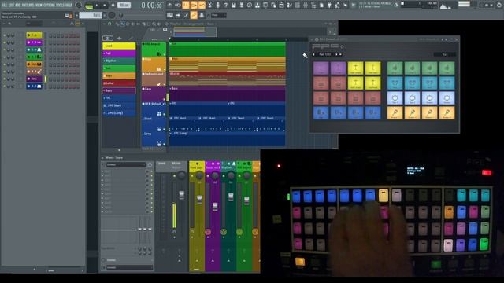Mute the blue FPC channel in Channel rack

(x=5, y=86)
